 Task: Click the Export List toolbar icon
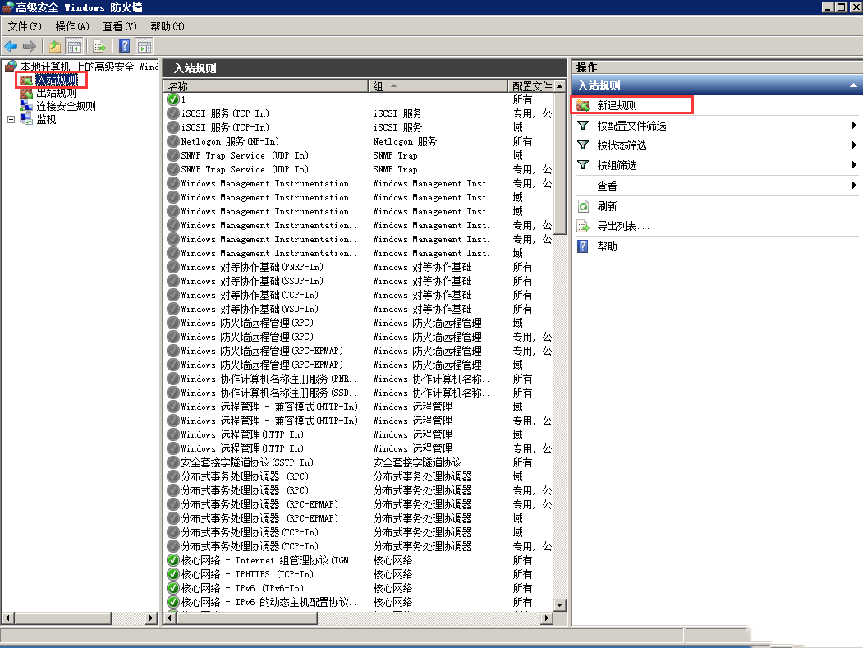99,47
